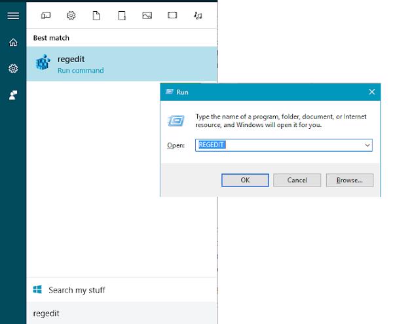The height and width of the screenshot is (324, 393).
Task: Filter search results by videos
Action: pos(172,16)
